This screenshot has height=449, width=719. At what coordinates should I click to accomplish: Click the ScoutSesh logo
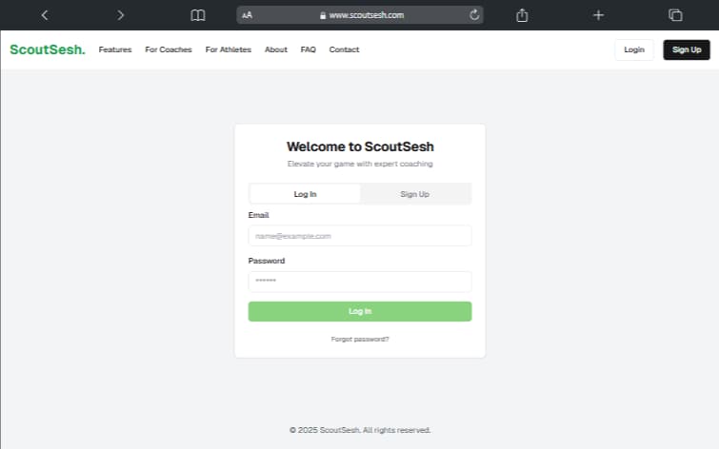pos(48,49)
